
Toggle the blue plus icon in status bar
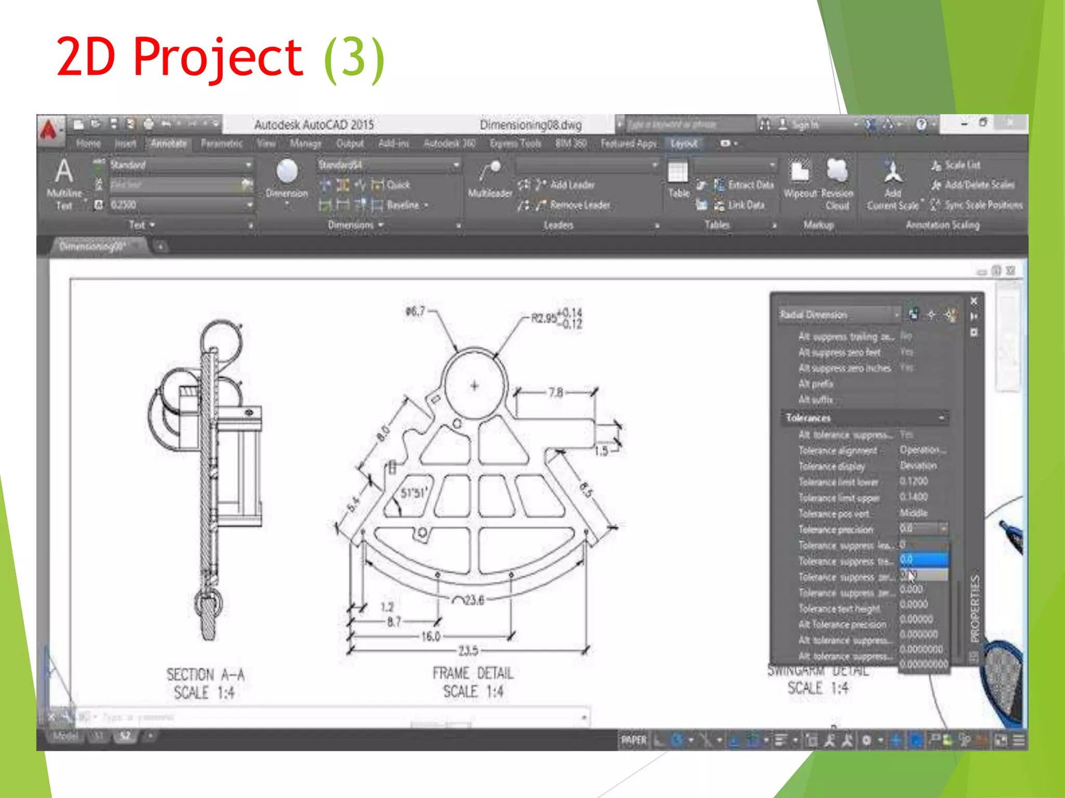click(896, 740)
